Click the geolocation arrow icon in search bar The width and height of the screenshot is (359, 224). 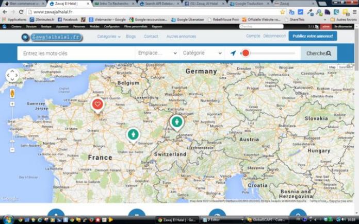coord(233,53)
